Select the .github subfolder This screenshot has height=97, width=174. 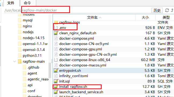[33, 67]
